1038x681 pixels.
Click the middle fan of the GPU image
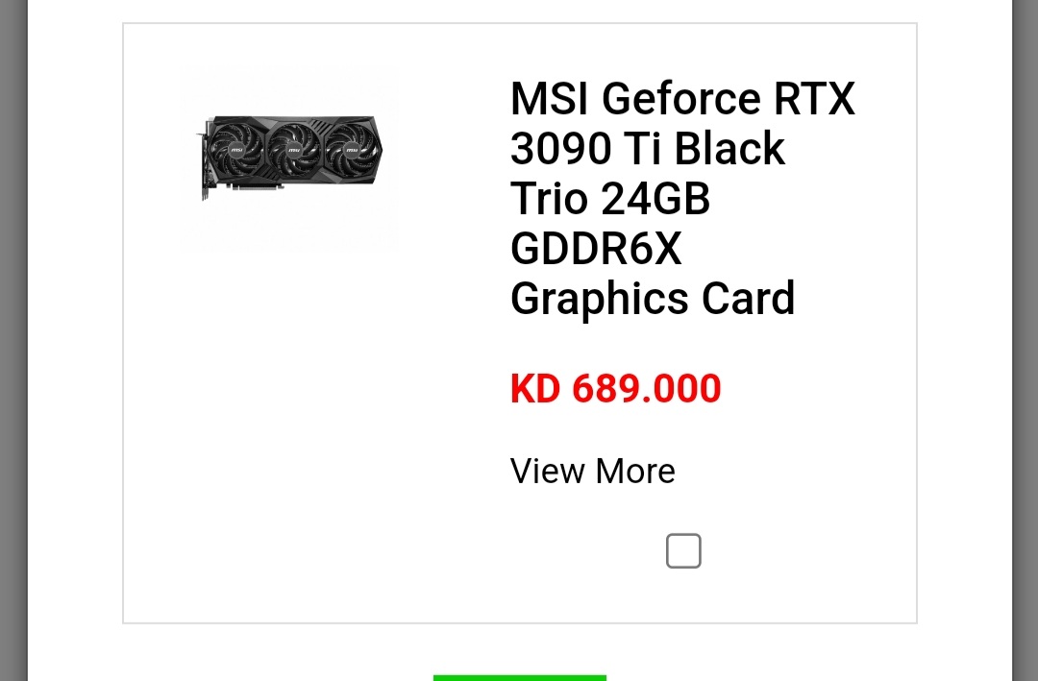click(x=294, y=150)
